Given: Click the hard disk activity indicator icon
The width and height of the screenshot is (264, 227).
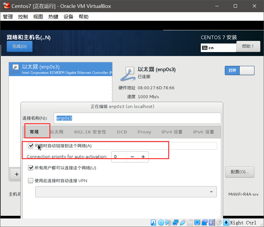Looking at the screenshot, I should (153, 223).
